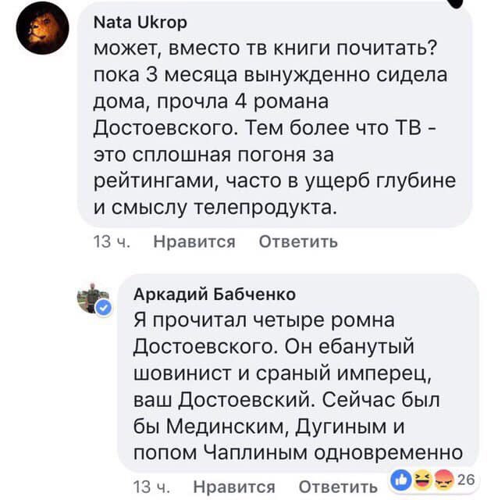Click the blue verified badge on Бабченко's avatar
Image resolution: width=498 pixels, height=500 pixels.
point(104,309)
